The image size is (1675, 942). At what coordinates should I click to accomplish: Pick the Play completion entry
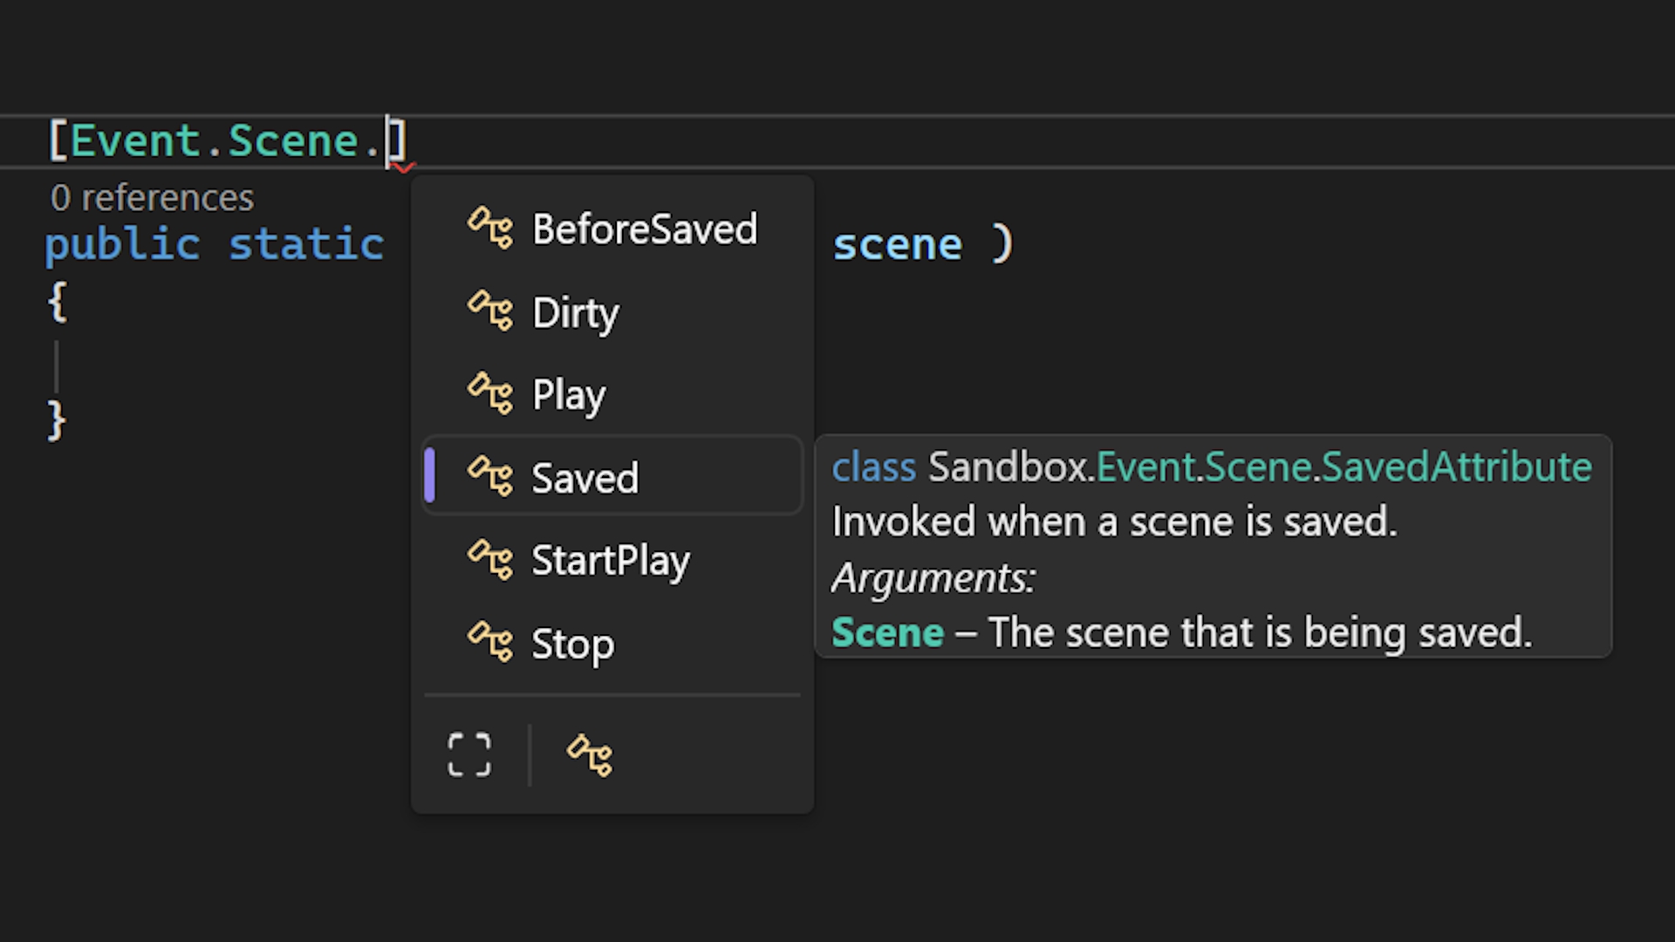tap(569, 395)
